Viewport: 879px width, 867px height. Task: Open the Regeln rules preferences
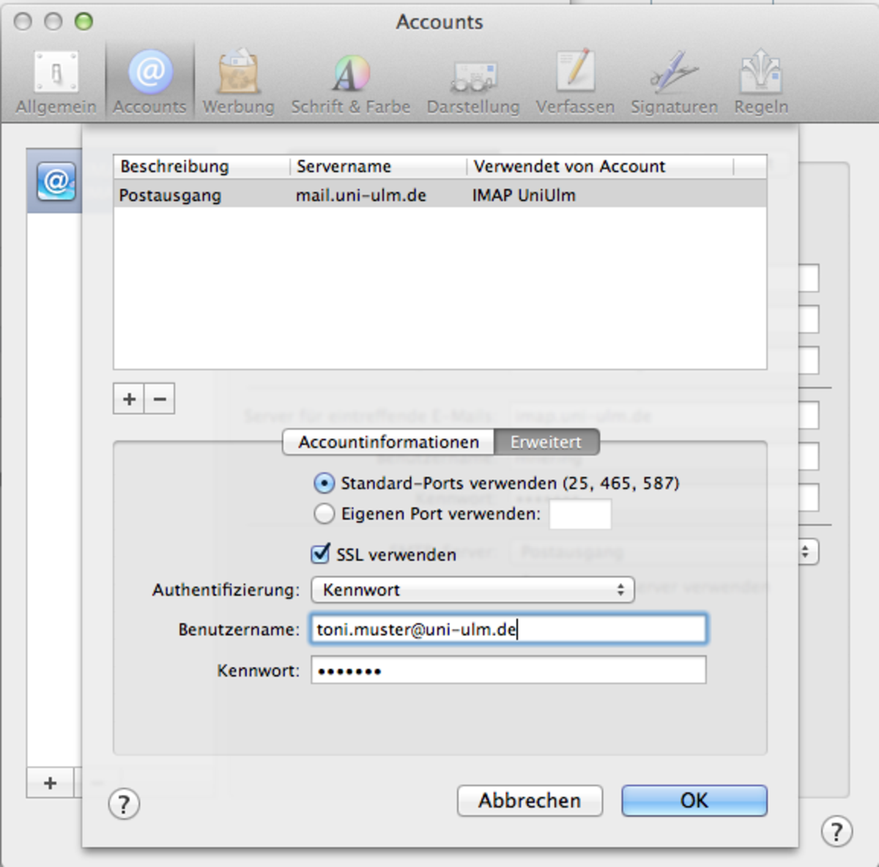[x=761, y=82]
